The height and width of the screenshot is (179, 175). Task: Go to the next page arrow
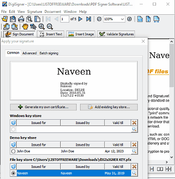pyautogui.click(x=80, y=19)
